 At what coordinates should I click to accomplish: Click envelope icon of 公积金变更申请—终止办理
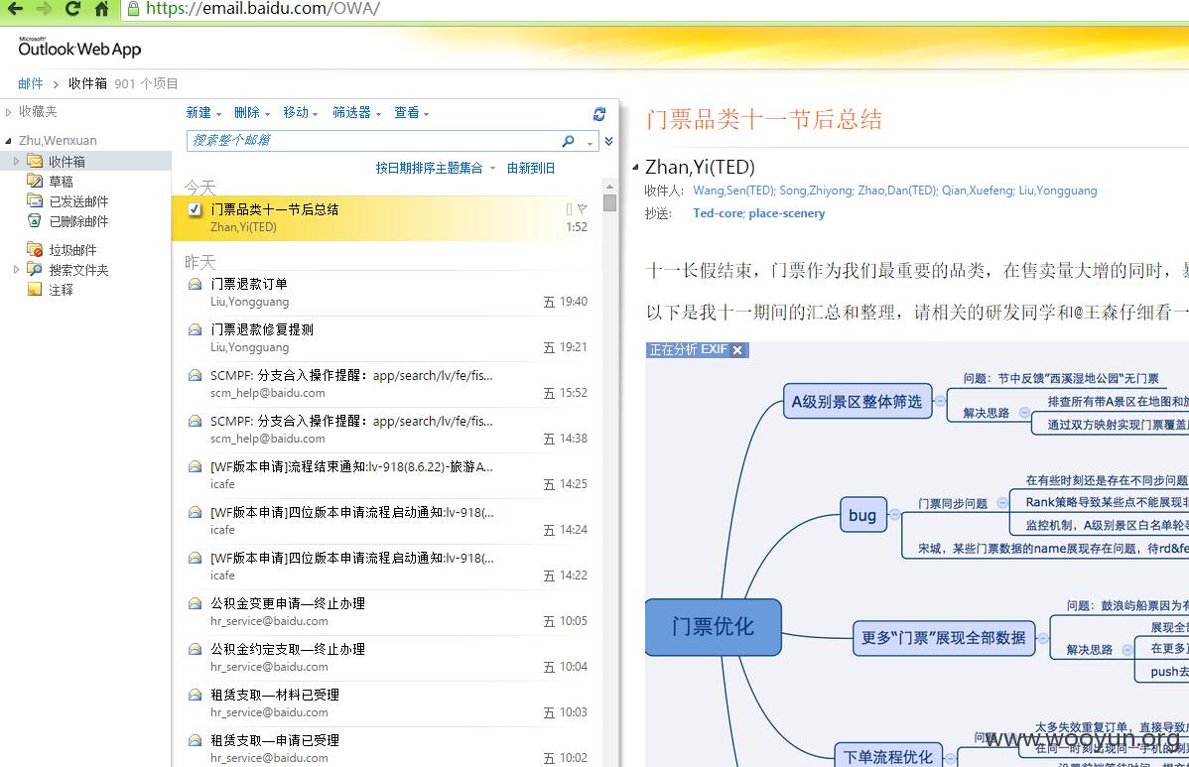pyautogui.click(x=195, y=603)
